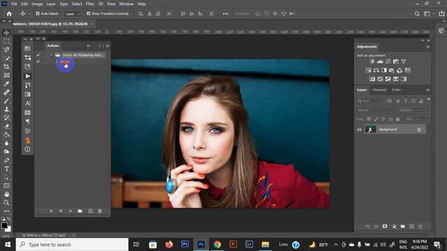Open the Actions panel play icon in dock
This screenshot has width=447, height=251.
point(28,76)
